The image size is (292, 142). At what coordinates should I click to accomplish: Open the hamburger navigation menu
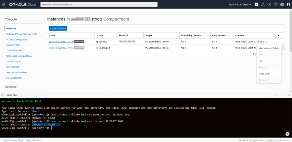(x=3, y=5)
